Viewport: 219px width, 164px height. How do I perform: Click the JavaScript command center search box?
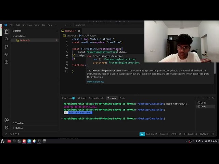click(108, 25)
